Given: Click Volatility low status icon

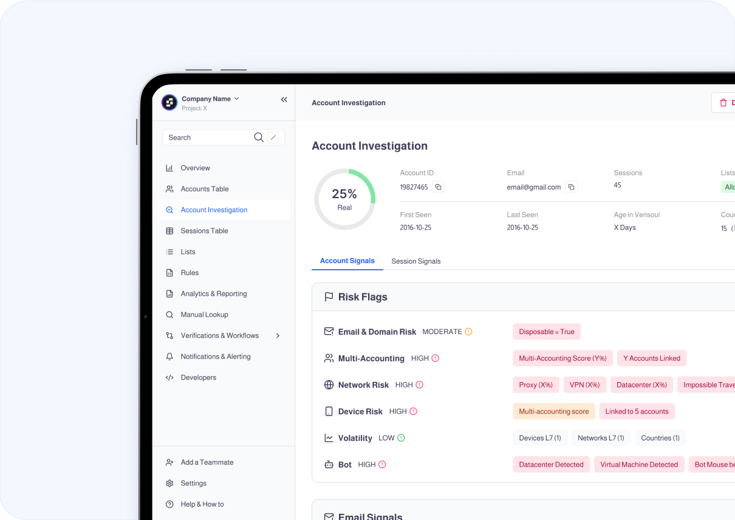Looking at the screenshot, I should 401,438.
